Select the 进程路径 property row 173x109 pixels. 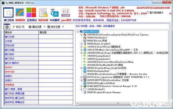(39, 85)
